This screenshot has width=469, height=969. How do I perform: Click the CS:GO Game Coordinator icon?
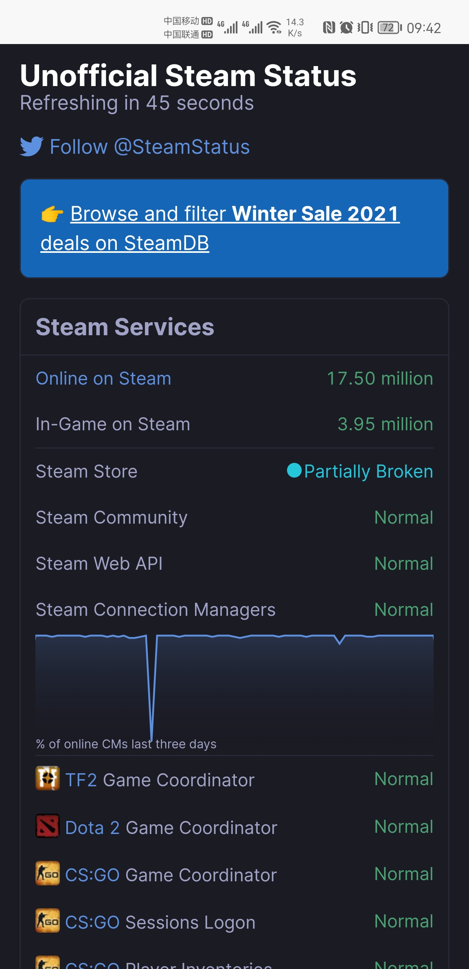[47, 874]
